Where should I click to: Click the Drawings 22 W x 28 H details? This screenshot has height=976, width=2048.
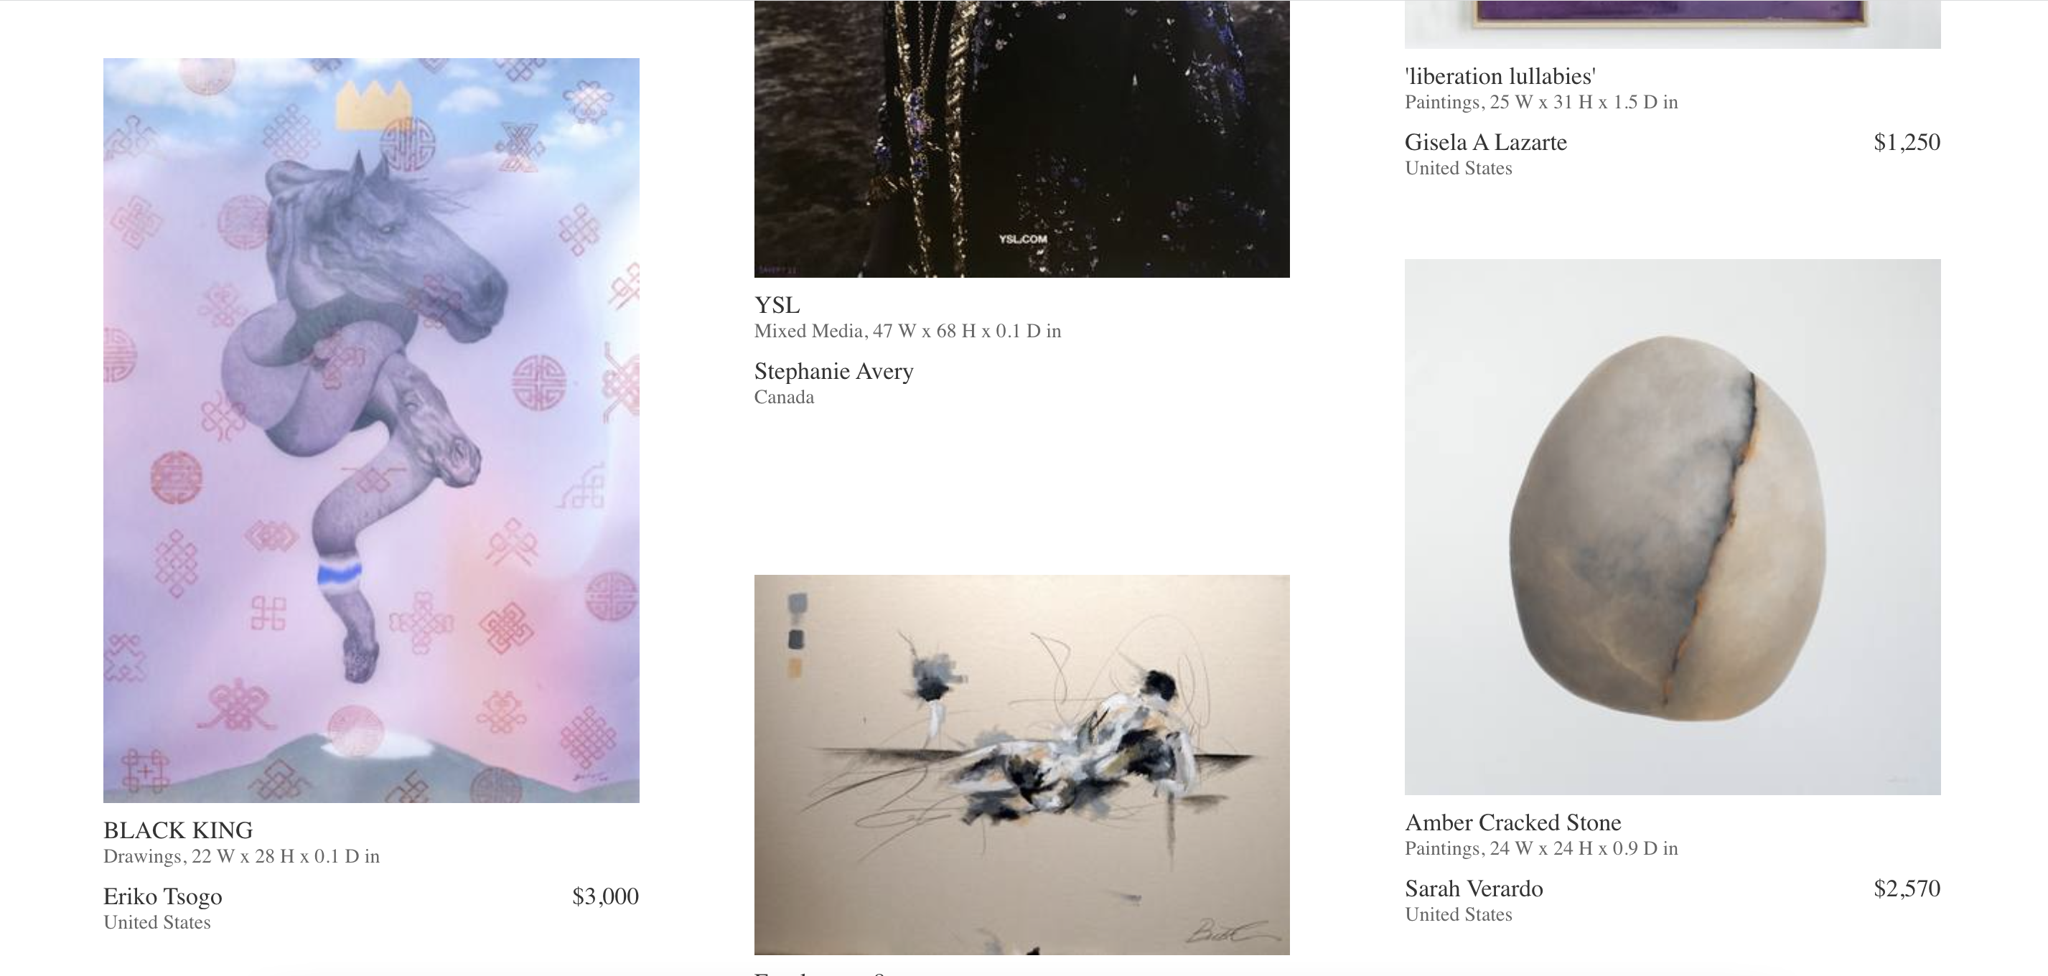(x=242, y=857)
